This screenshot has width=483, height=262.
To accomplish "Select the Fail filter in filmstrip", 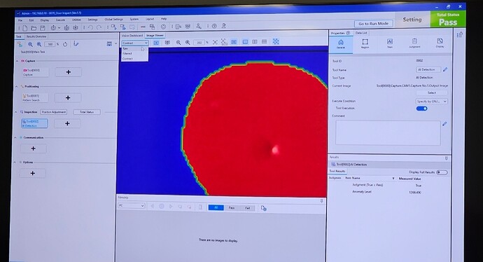I will click(247, 208).
